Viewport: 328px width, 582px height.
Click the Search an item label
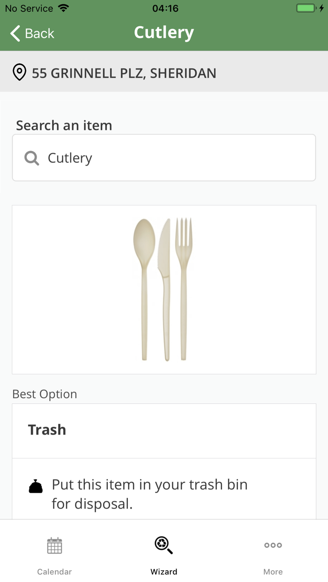click(64, 125)
